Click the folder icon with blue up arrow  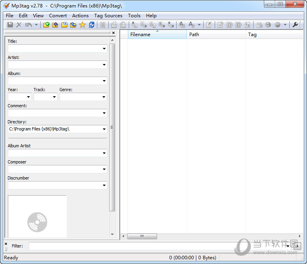coord(73,25)
